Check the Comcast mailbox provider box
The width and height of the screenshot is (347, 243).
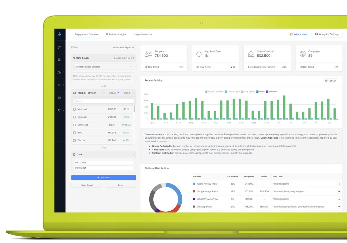74,117
